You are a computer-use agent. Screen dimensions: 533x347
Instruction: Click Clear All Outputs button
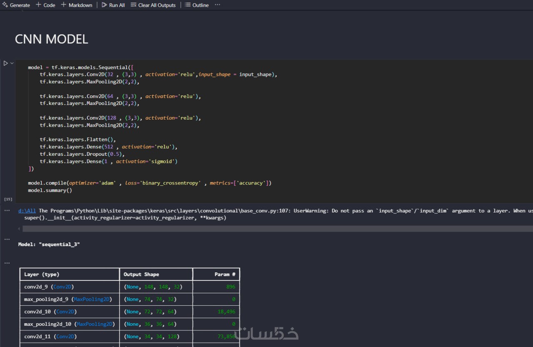click(153, 5)
